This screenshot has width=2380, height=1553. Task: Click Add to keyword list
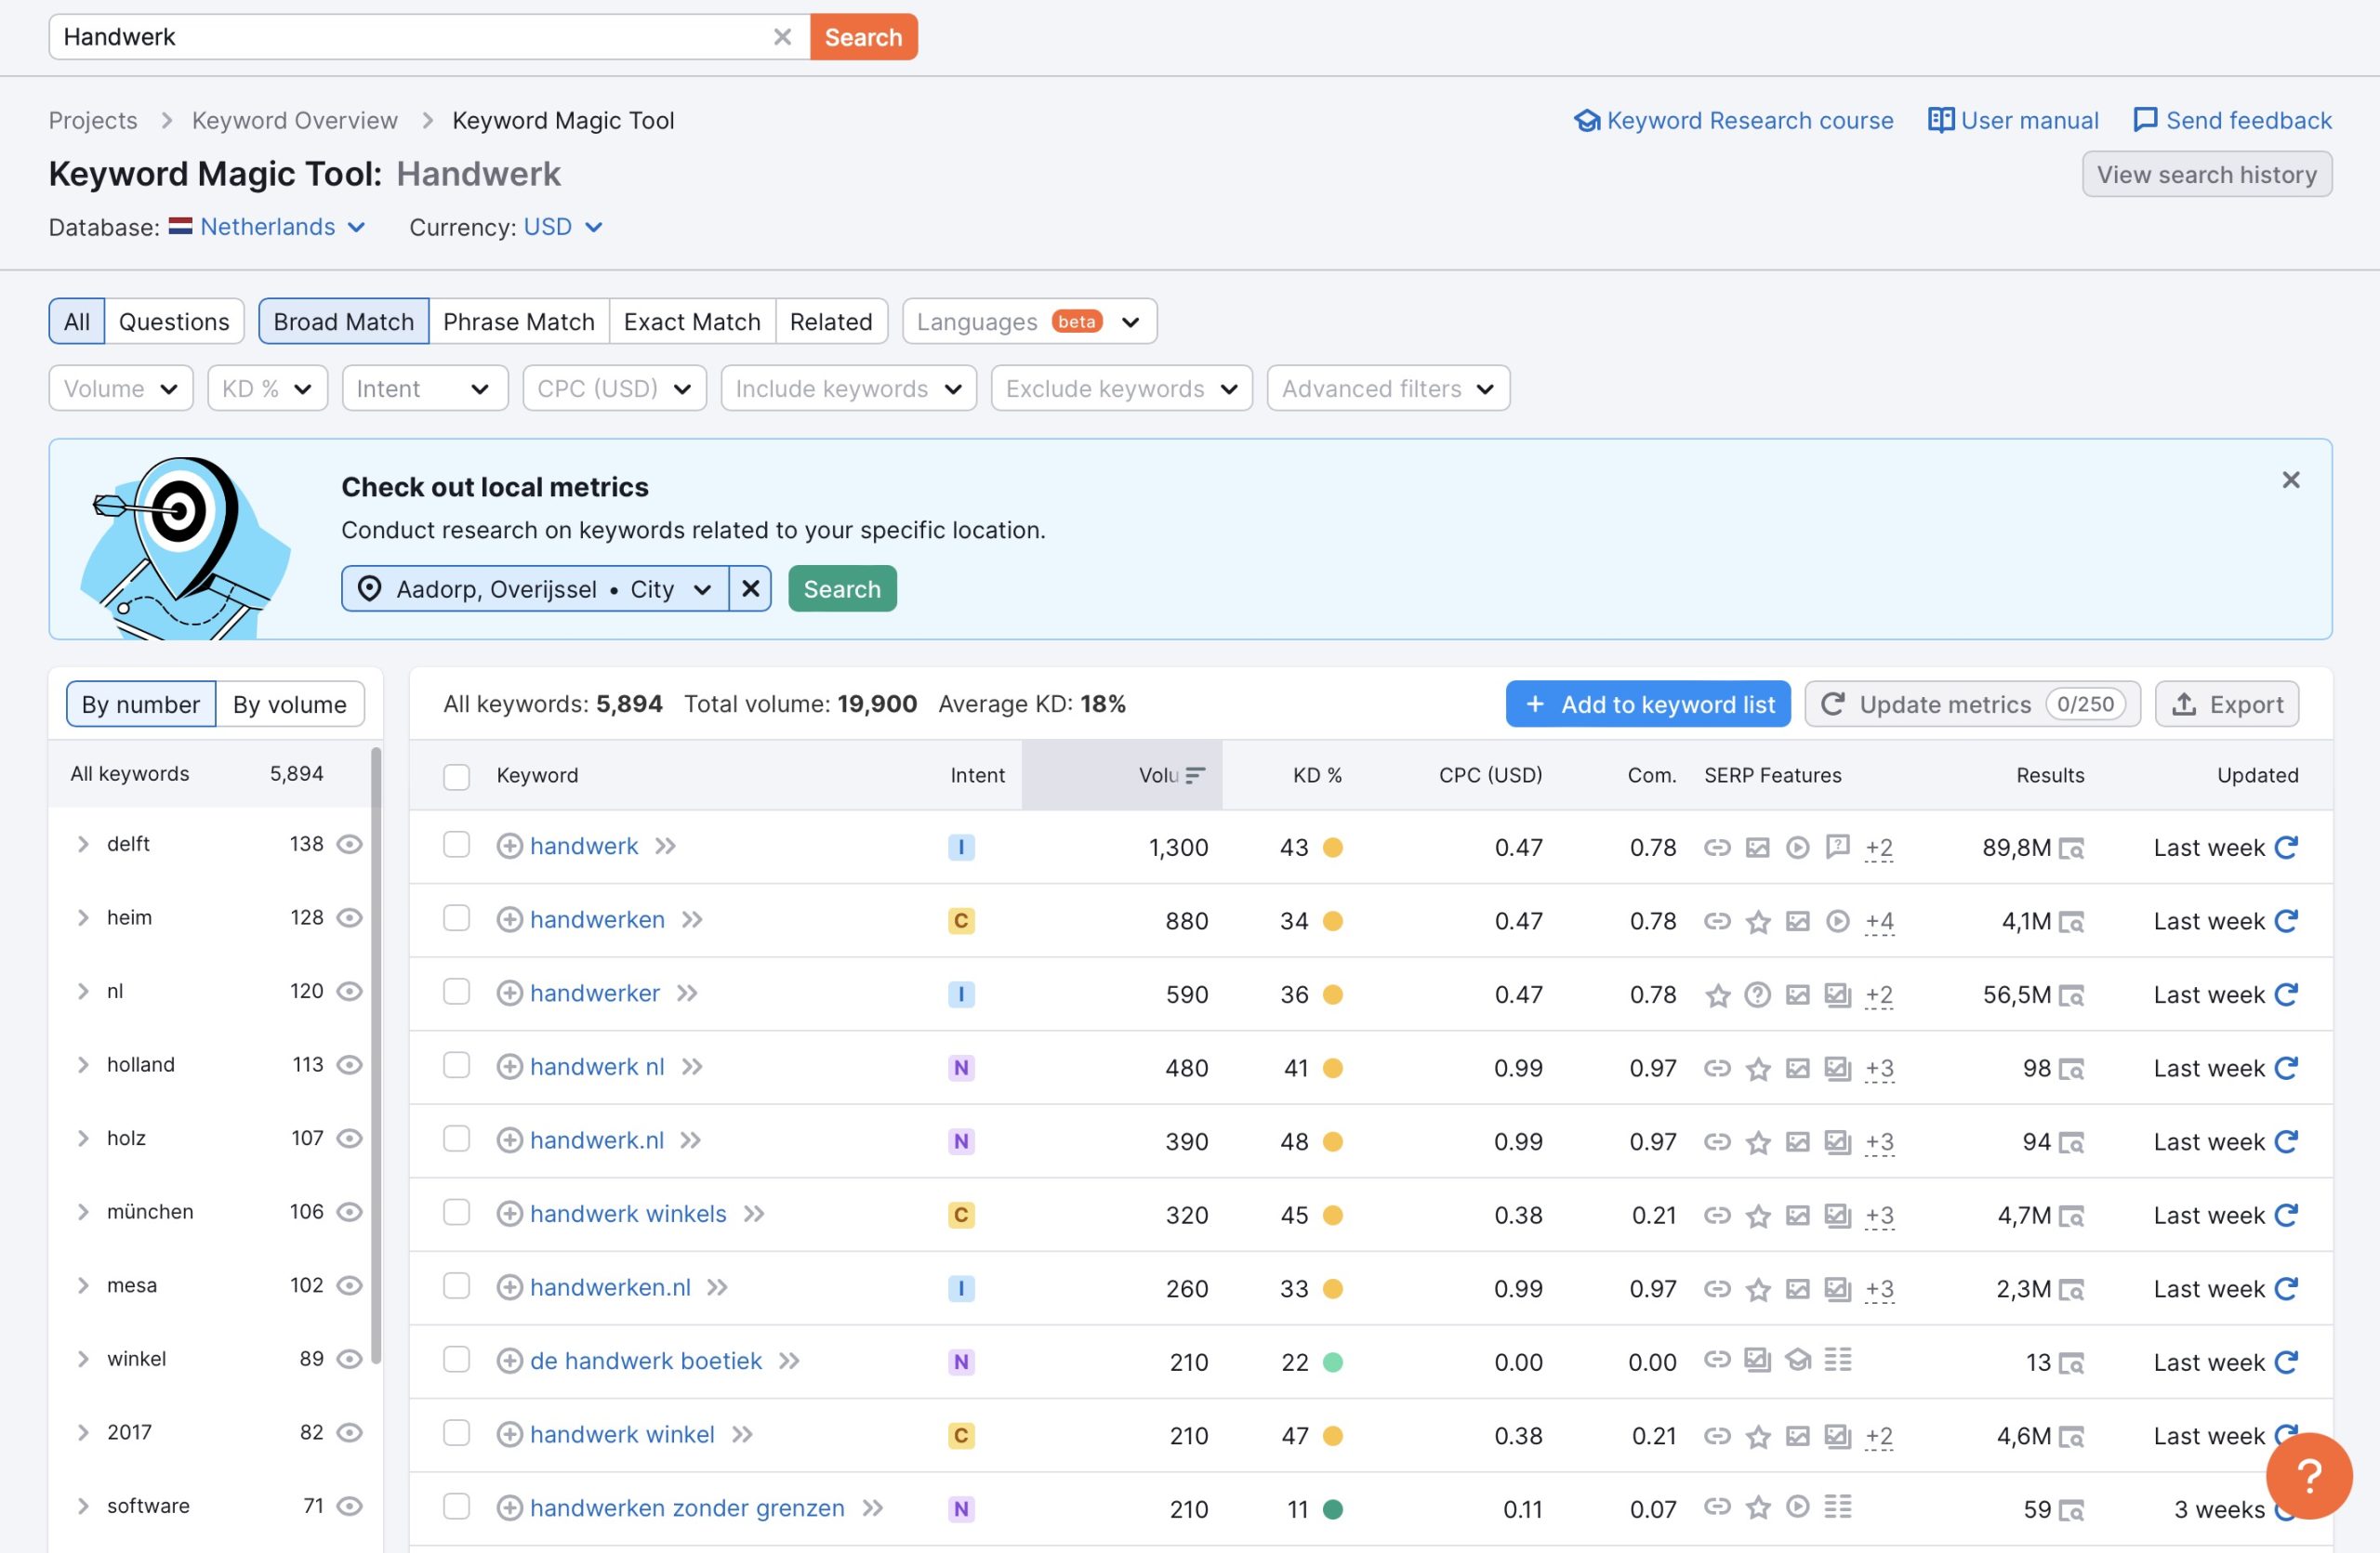(x=1648, y=704)
